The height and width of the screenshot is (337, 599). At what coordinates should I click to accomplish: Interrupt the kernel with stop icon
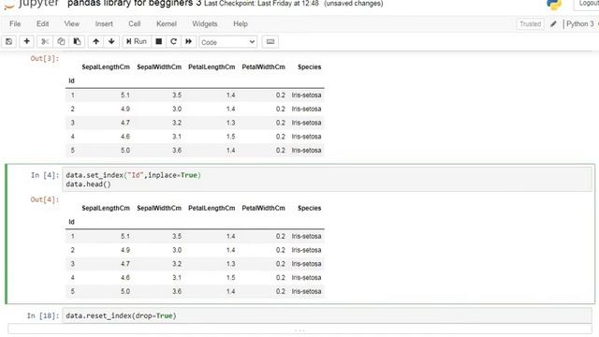click(x=158, y=41)
